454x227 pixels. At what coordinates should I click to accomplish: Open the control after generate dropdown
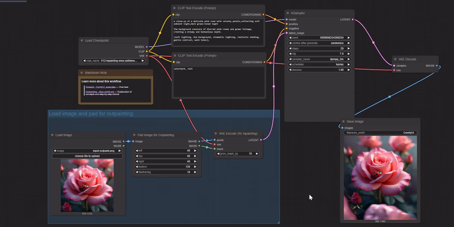[x=319, y=43]
